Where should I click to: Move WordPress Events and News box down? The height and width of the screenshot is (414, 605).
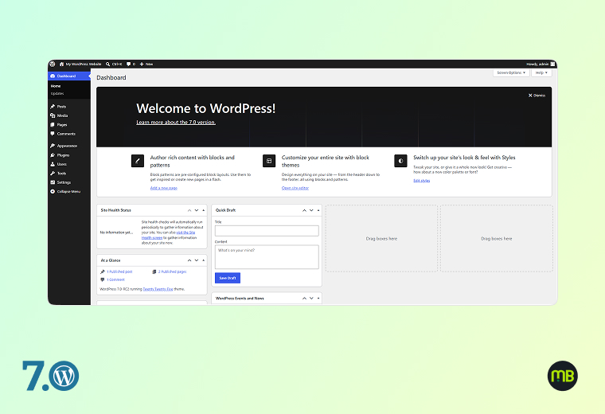[x=311, y=299]
